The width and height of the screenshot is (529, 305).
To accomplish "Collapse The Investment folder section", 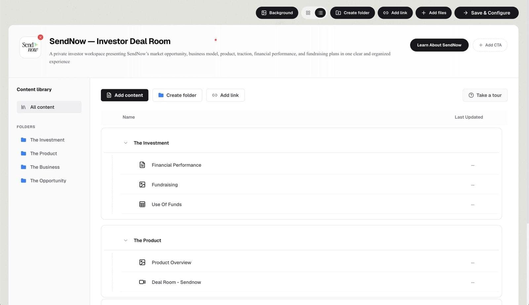I will [126, 143].
